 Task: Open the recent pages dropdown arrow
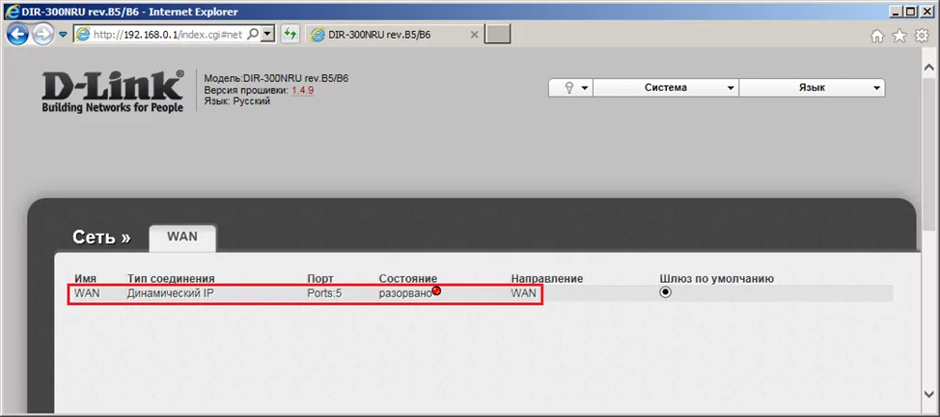63,36
